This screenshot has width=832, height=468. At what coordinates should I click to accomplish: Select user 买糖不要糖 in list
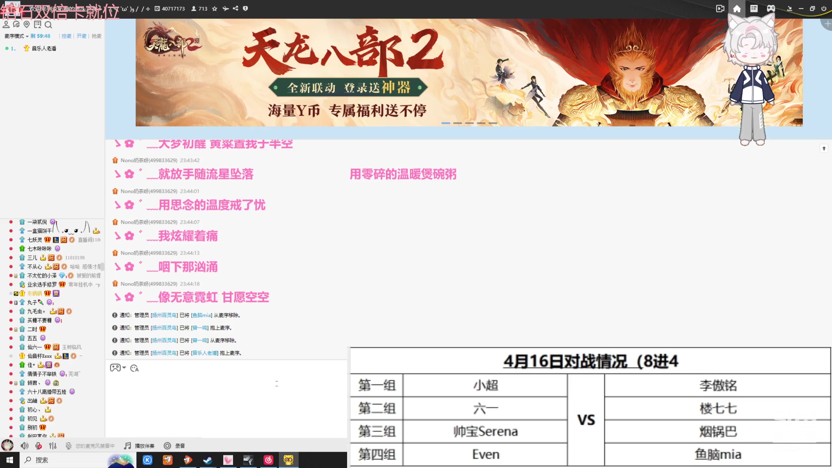(x=39, y=320)
